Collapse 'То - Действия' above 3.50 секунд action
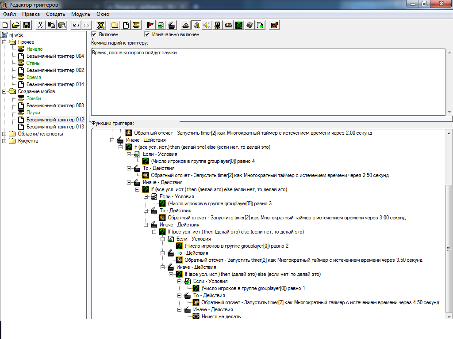 click(x=163, y=253)
